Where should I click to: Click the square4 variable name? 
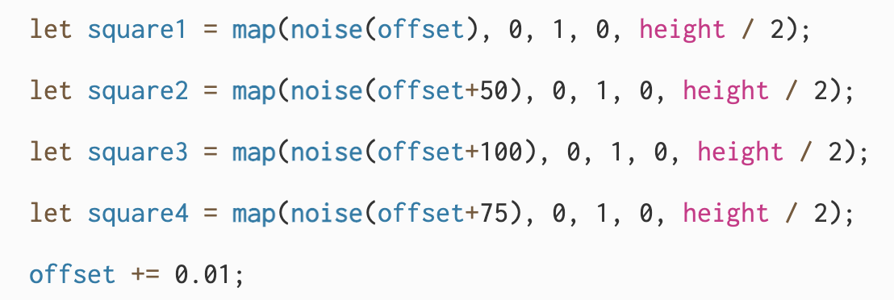[137, 214]
